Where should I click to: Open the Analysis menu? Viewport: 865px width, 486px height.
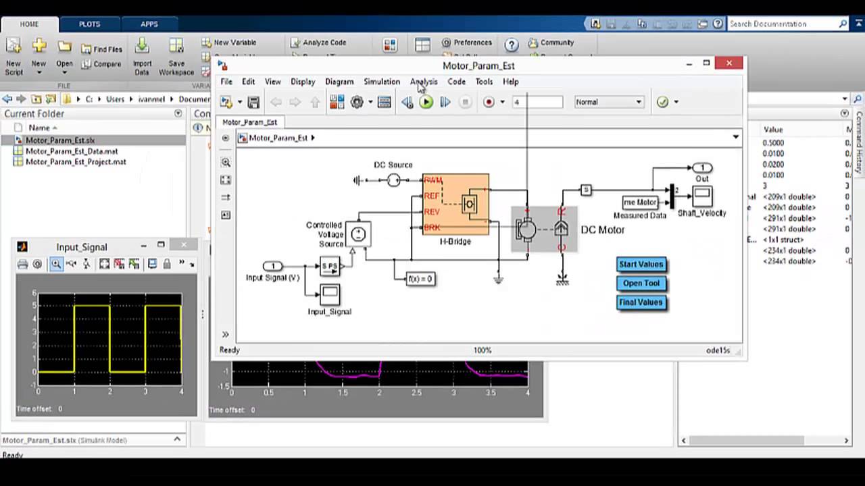(x=424, y=82)
